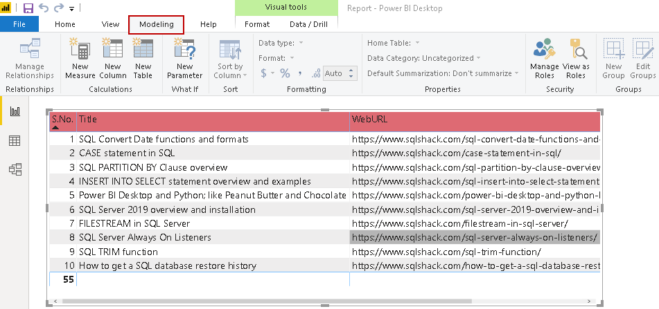659x309 pixels.
Task: Open the File menu
Action: point(19,24)
